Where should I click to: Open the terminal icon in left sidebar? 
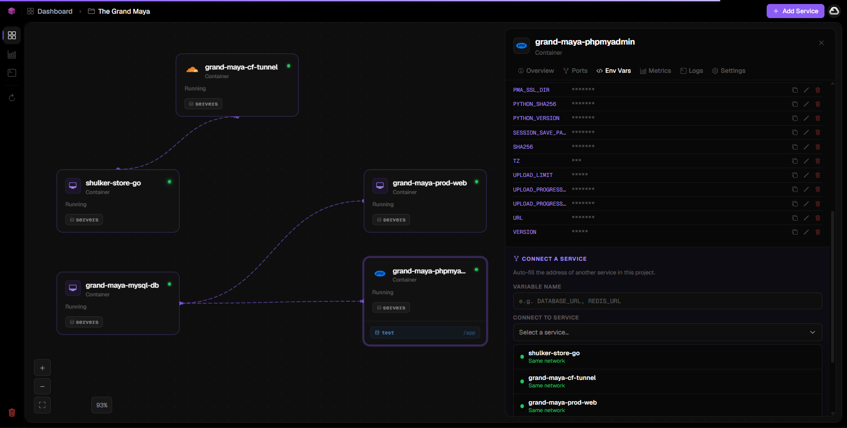point(12,73)
